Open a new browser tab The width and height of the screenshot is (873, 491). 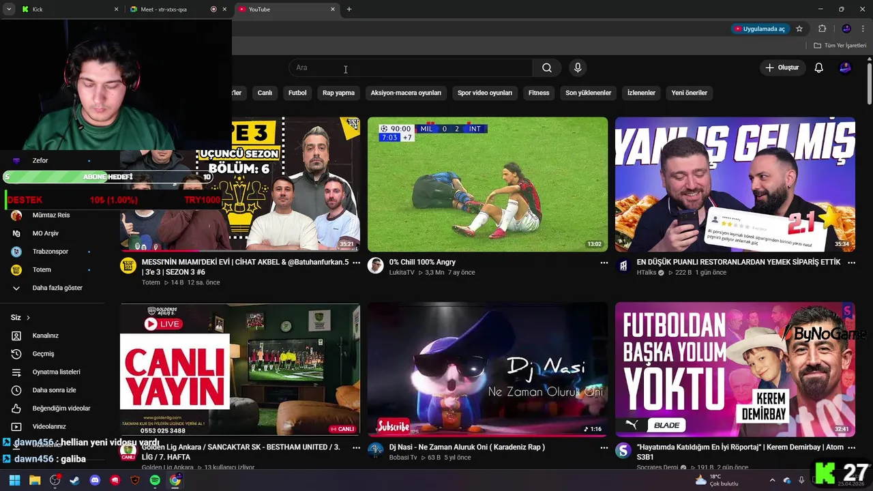tap(349, 9)
